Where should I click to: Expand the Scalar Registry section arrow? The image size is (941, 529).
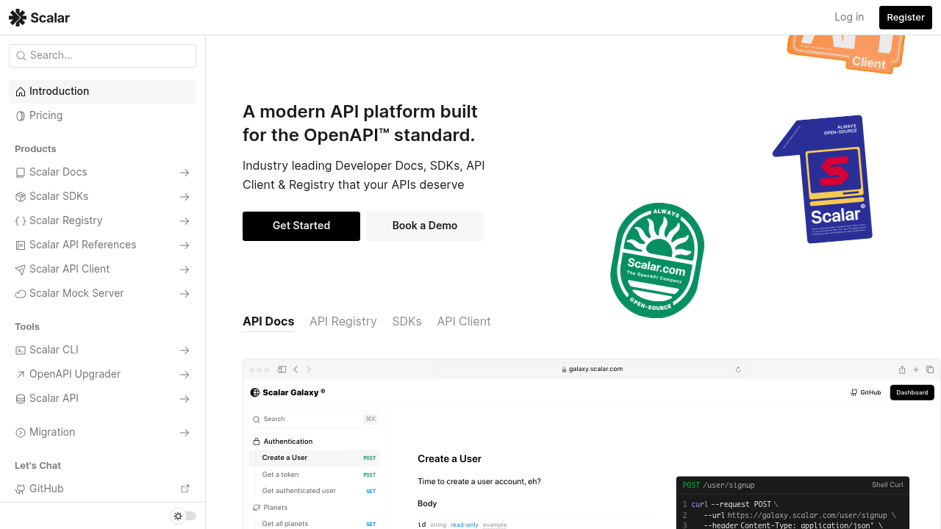[x=185, y=221]
